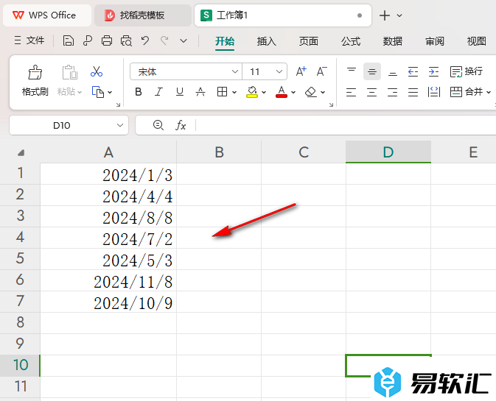496x401 pixels.
Task: Toggle Bold formatting
Action: pos(139,92)
